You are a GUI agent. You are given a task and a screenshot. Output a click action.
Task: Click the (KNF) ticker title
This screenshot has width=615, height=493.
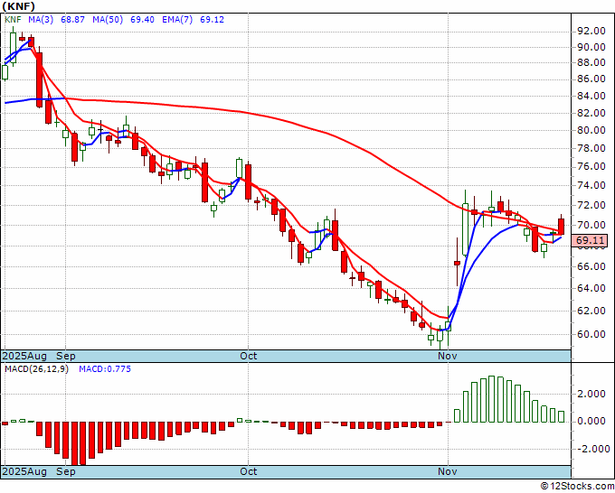19,6
